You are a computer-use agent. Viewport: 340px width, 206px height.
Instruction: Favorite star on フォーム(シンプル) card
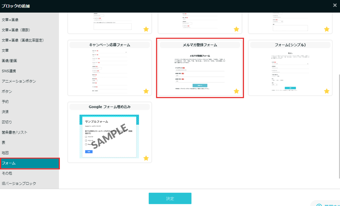pyautogui.click(x=327, y=91)
